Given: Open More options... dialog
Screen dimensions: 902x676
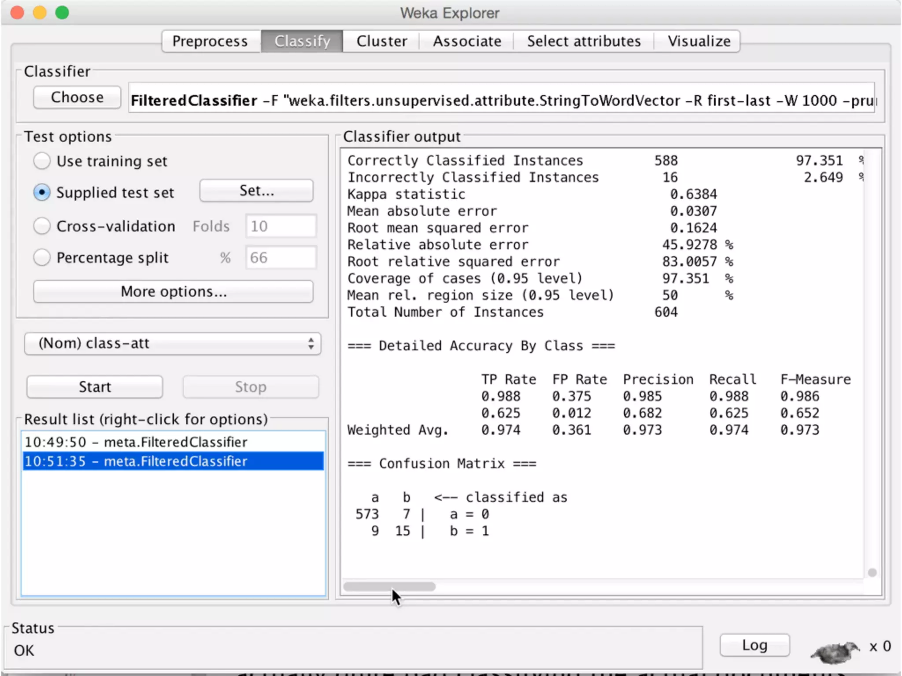Looking at the screenshot, I should click(173, 292).
